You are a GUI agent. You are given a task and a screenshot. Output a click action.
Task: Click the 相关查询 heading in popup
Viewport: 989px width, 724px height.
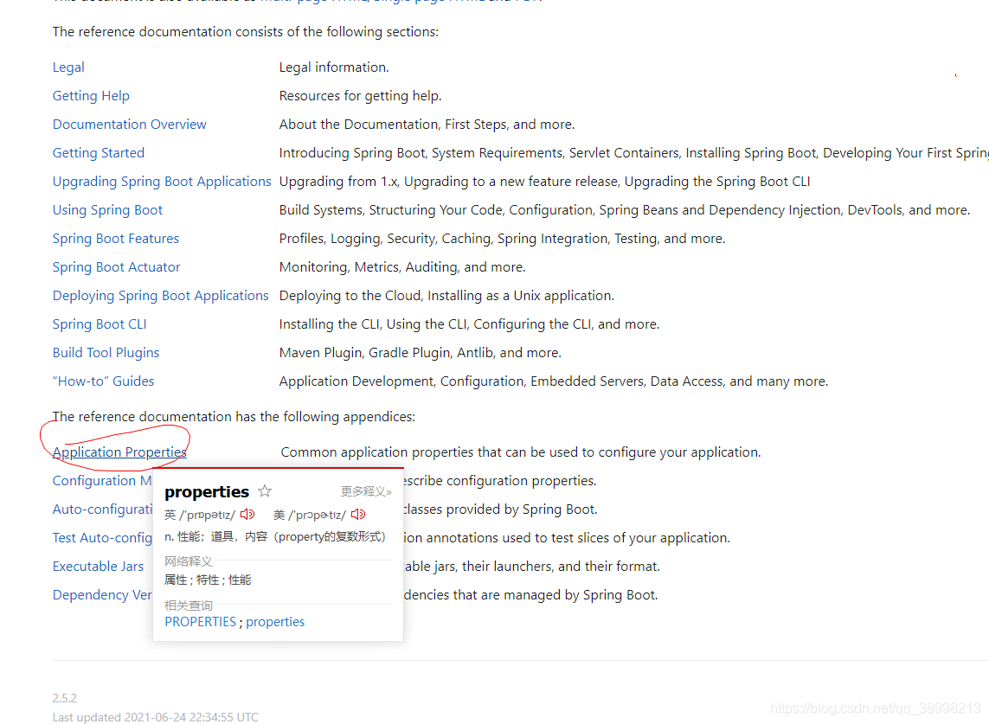(x=189, y=605)
